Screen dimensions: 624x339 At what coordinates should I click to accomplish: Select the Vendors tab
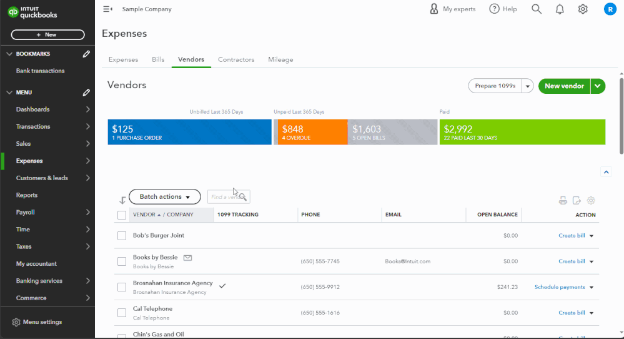tap(191, 59)
